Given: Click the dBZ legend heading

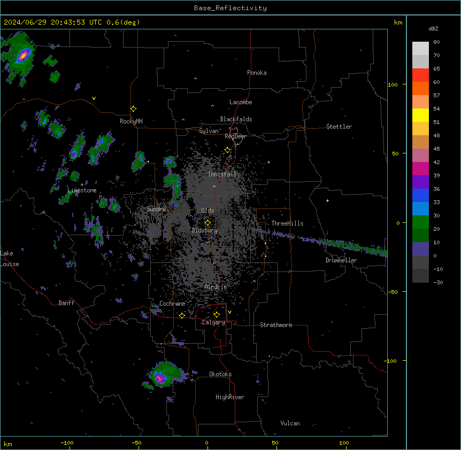Looking at the screenshot, I should [x=433, y=28].
